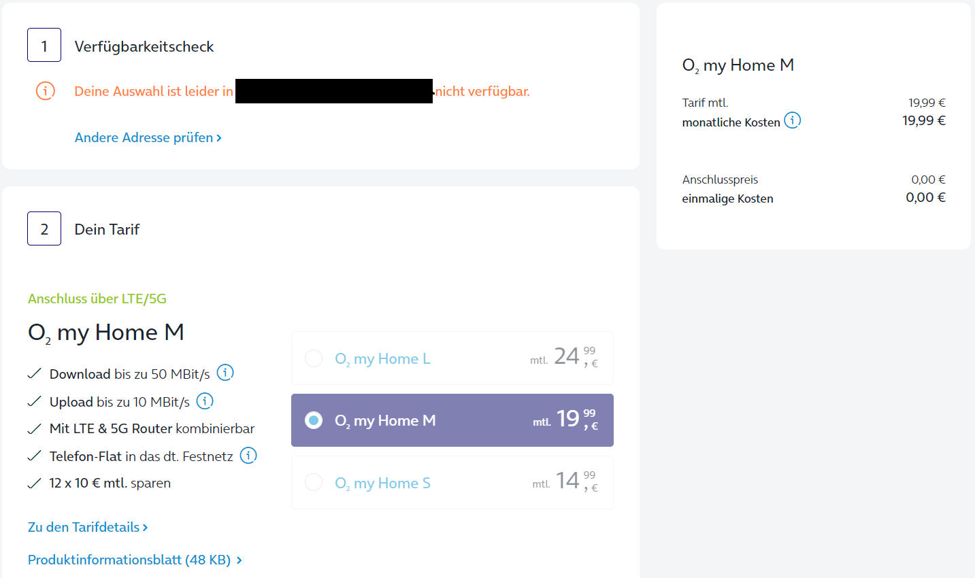The image size is (975, 578).
Task: Click the monatliche Kosten total 19,99 €
Action: click(x=924, y=120)
